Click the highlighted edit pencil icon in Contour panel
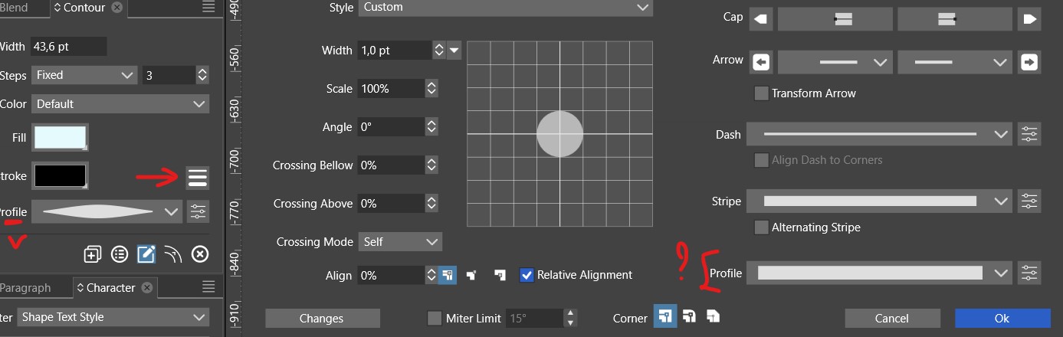 coord(146,254)
